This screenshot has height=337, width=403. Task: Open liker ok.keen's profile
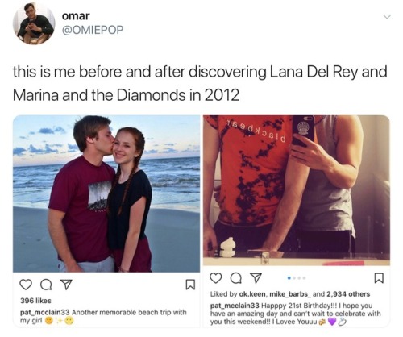pos(252,294)
